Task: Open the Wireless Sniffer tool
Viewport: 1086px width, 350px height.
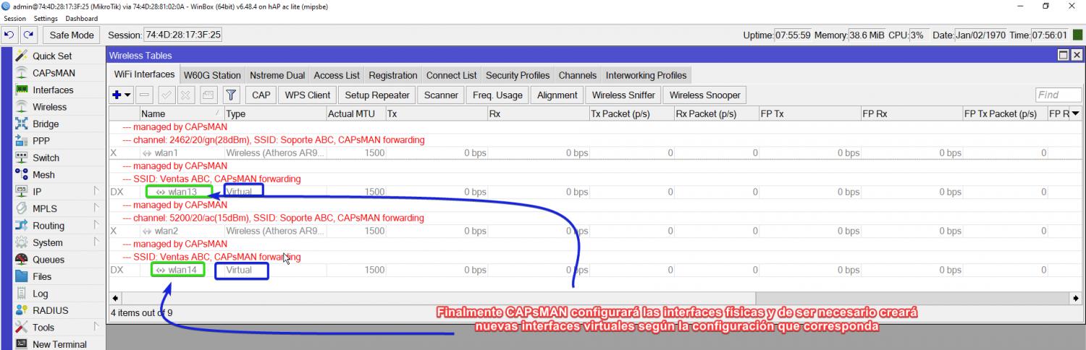Action: 623,95
